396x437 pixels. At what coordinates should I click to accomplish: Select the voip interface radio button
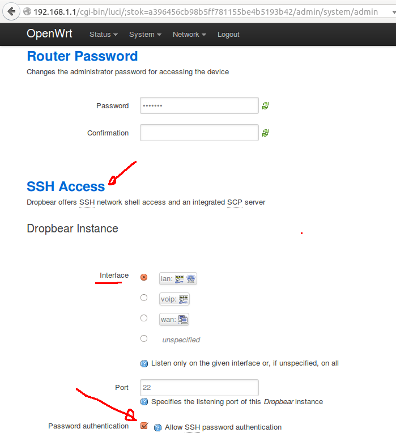point(144,298)
